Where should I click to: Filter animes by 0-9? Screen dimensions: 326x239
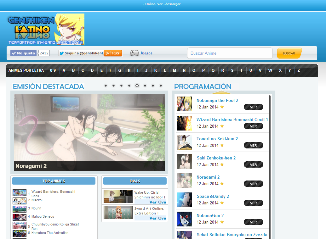click(x=53, y=70)
